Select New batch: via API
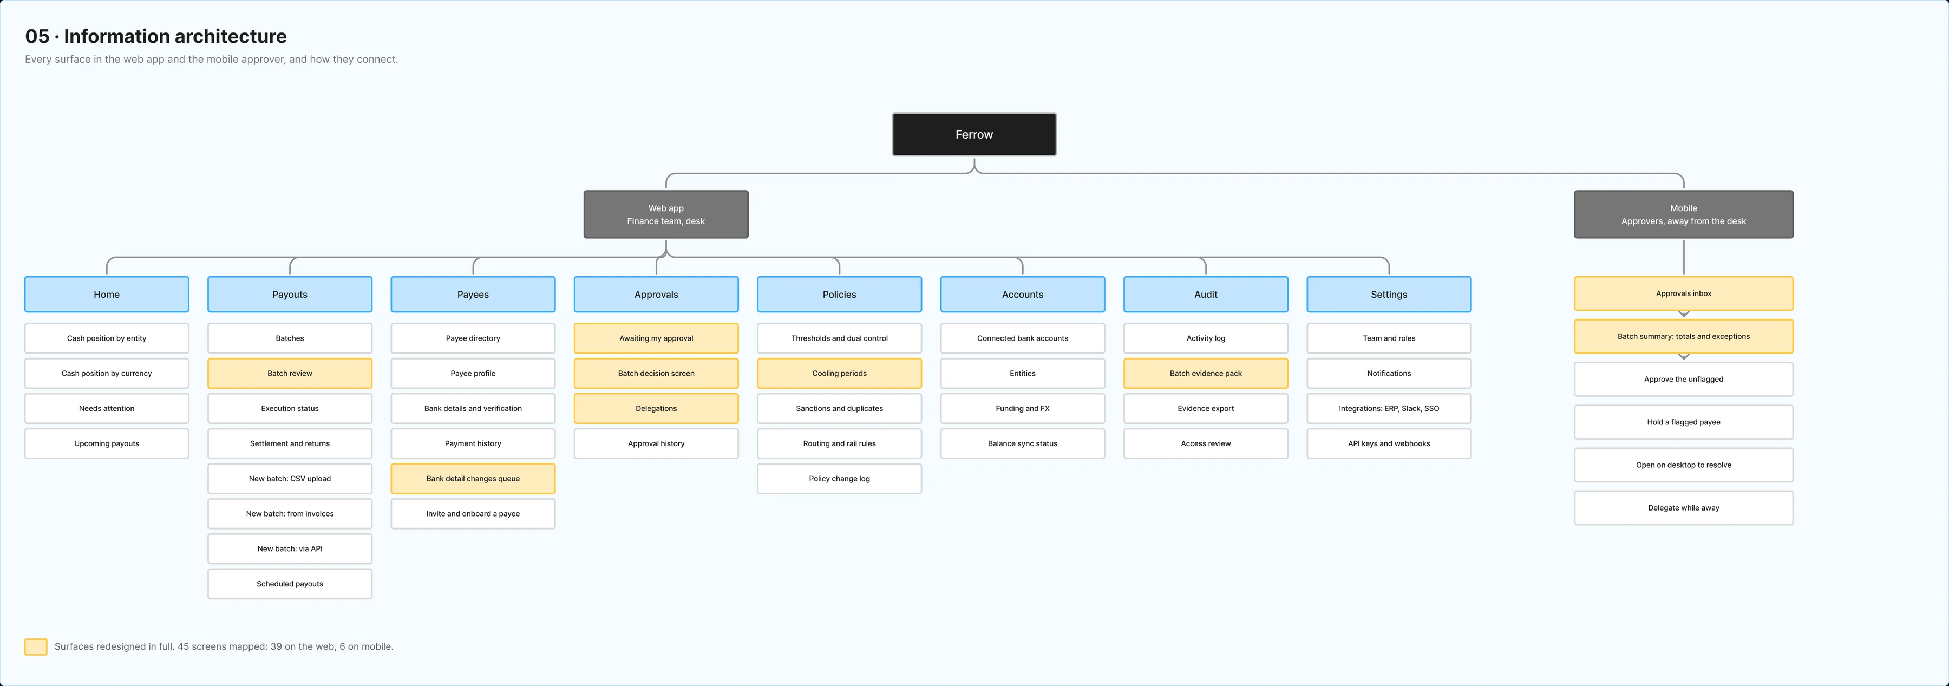 click(x=290, y=549)
